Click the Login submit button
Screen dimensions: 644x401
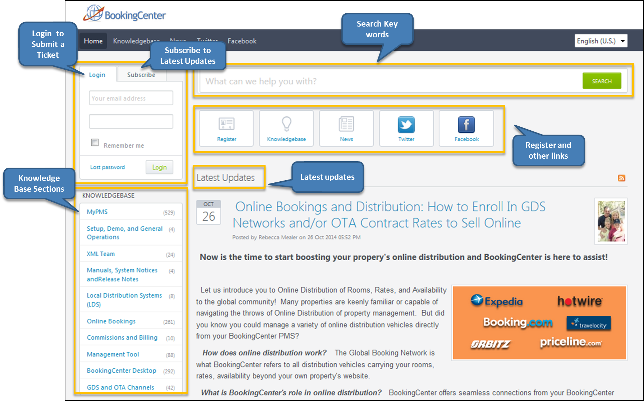159,167
